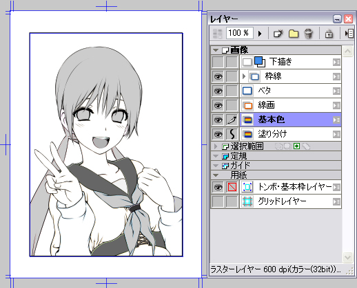Open properties arrow of 下描き layer
This screenshot has width=357, height=288.
[x=336, y=62]
